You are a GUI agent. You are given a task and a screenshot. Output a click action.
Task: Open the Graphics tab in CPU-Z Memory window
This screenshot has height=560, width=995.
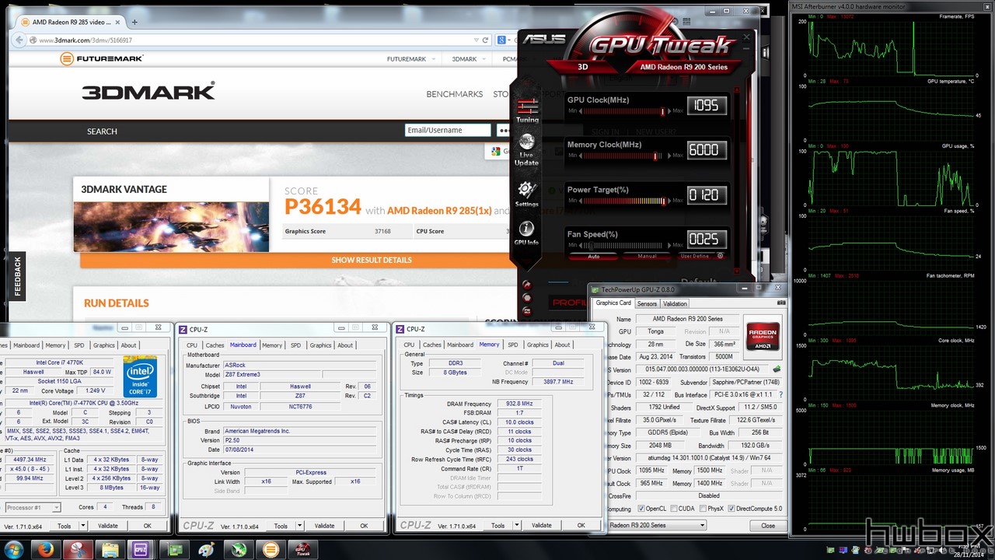[537, 345]
